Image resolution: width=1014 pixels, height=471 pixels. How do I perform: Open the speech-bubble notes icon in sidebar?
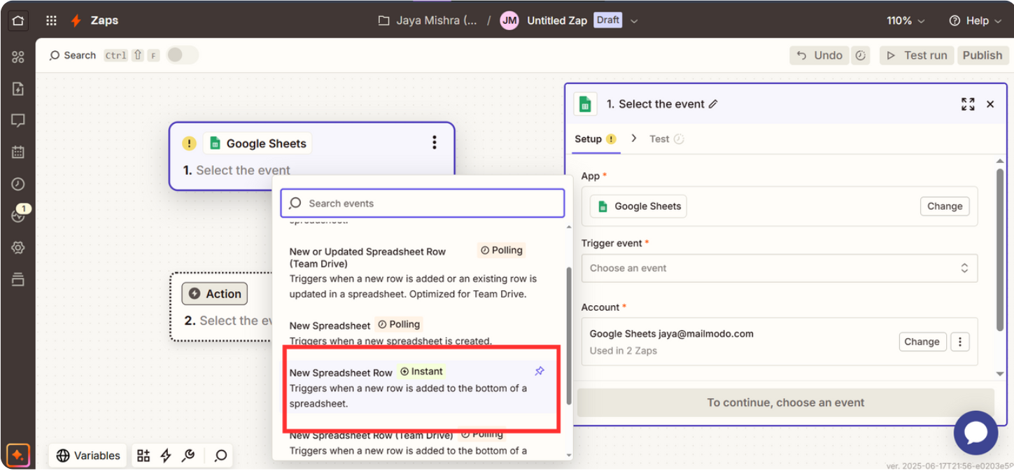coord(18,120)
